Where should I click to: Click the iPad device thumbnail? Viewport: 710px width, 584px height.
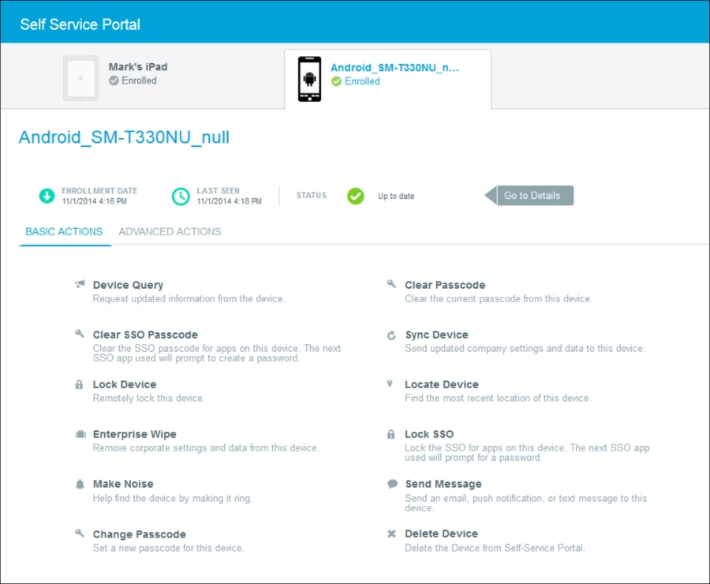click(x=81, y=78)
